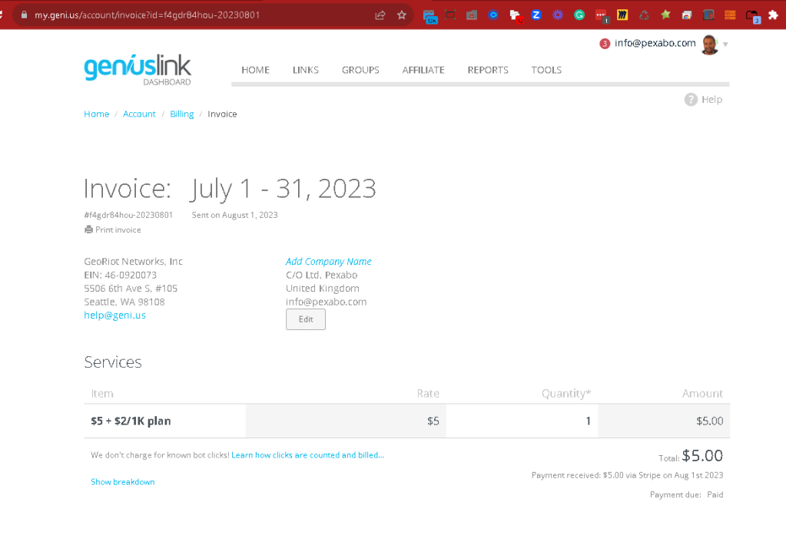Click the Help text label
Viewport: 786px width, 558px height.
pos(711,100)
